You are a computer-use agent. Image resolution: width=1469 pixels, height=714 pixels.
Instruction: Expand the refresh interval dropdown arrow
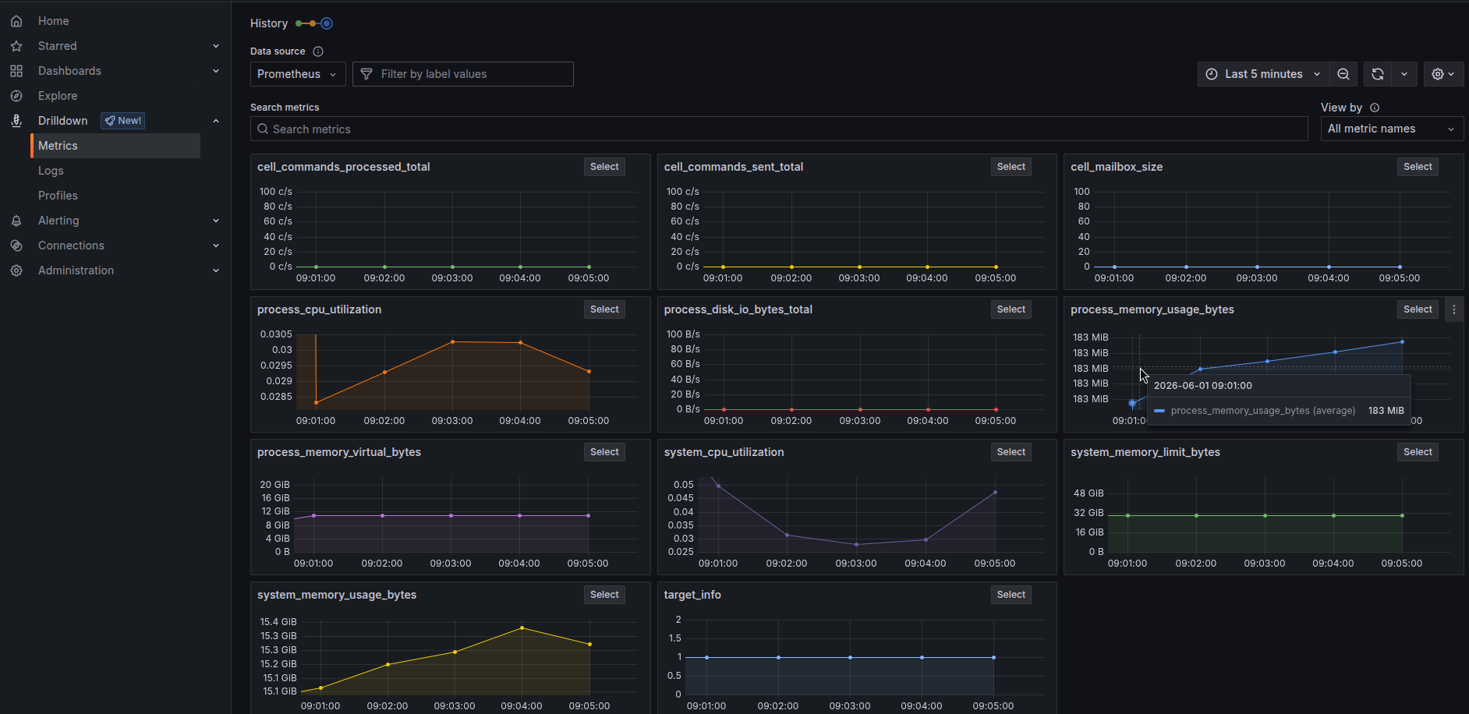coord(1404,74)
